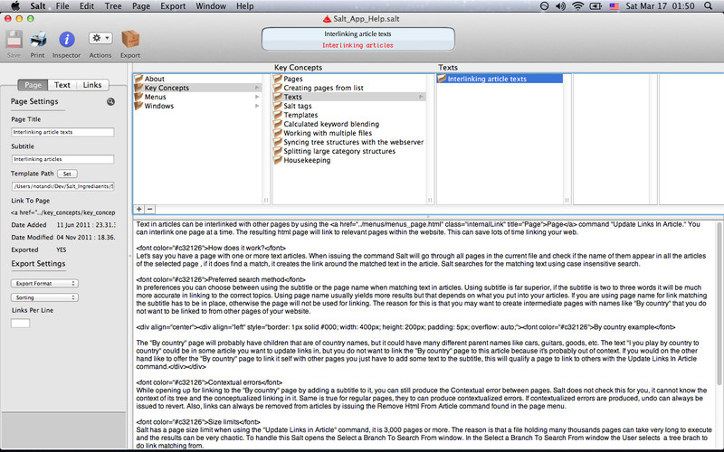Image resolution: width=724 pixels, height=452 pixels.
Task: Open the Window menu
Action: (x=211, y=6)
